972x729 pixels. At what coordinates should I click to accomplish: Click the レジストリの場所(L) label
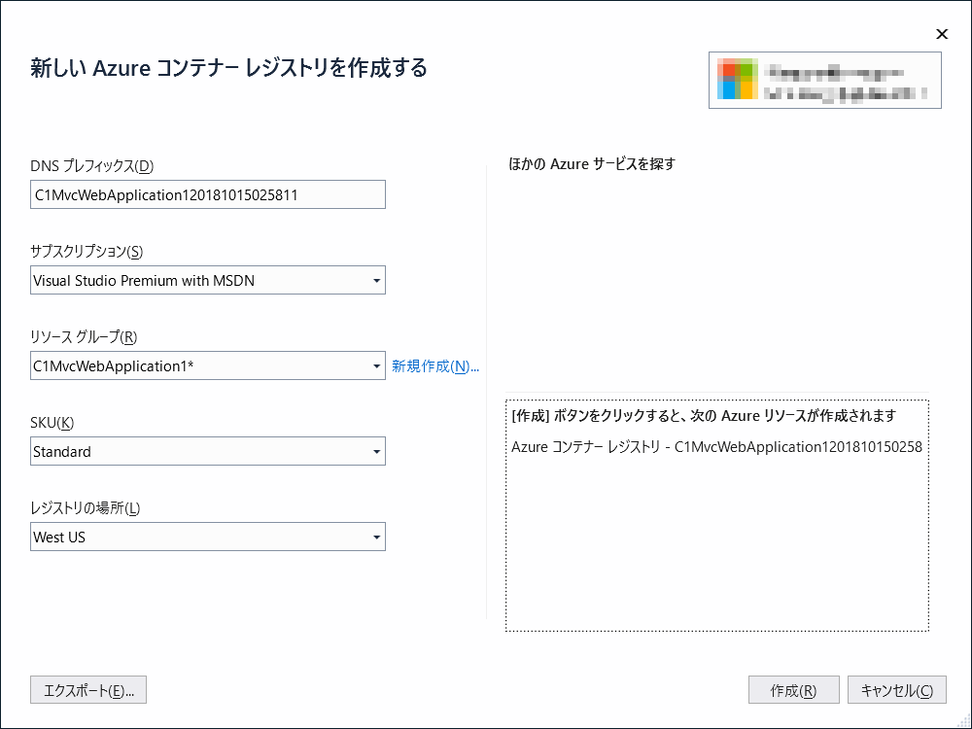86,508
